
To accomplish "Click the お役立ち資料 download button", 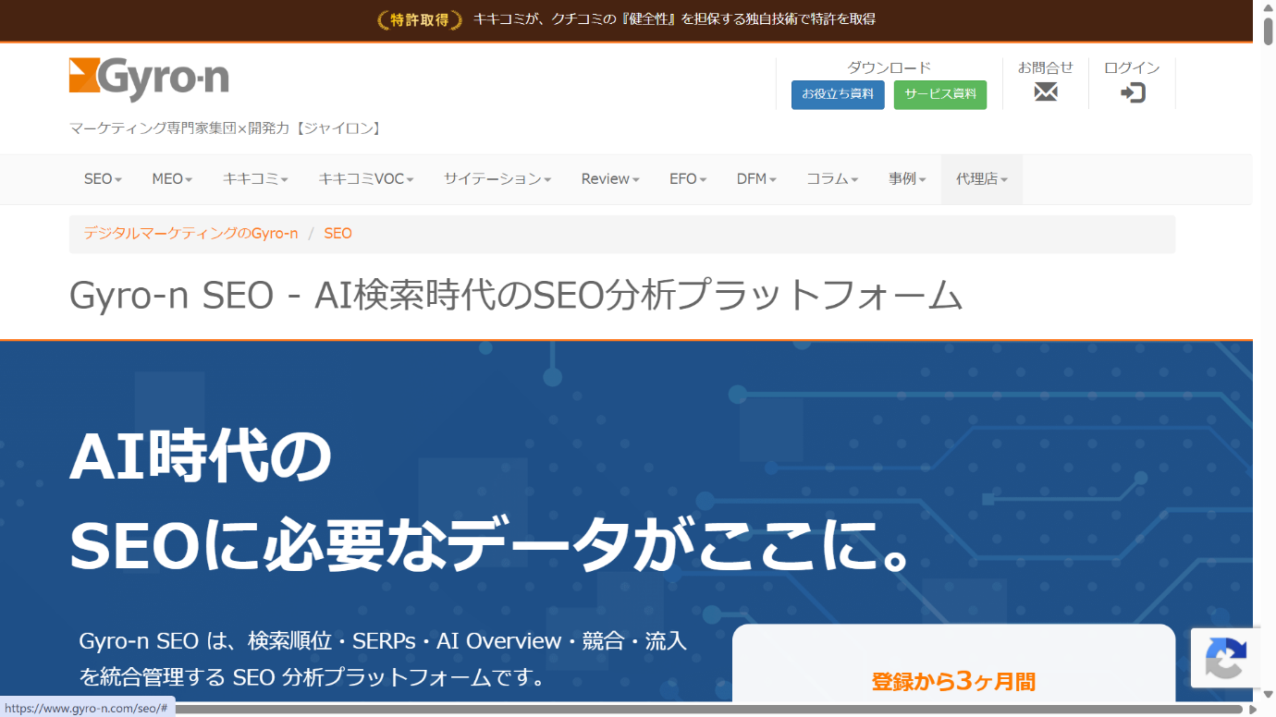I will click(x=838, y=95).
